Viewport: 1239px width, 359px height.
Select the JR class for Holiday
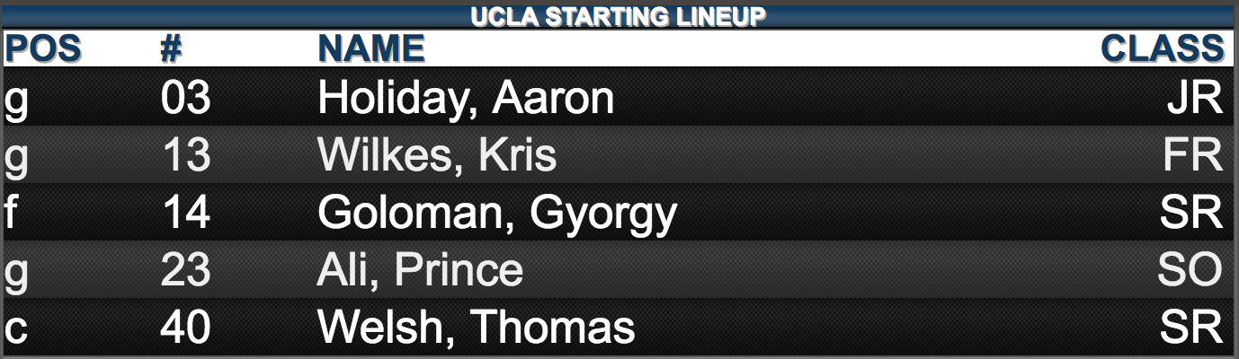(1196, 100)
